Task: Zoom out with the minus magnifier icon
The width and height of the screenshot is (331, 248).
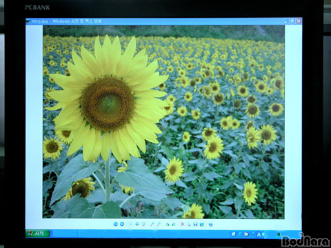Action: [159, 224]
